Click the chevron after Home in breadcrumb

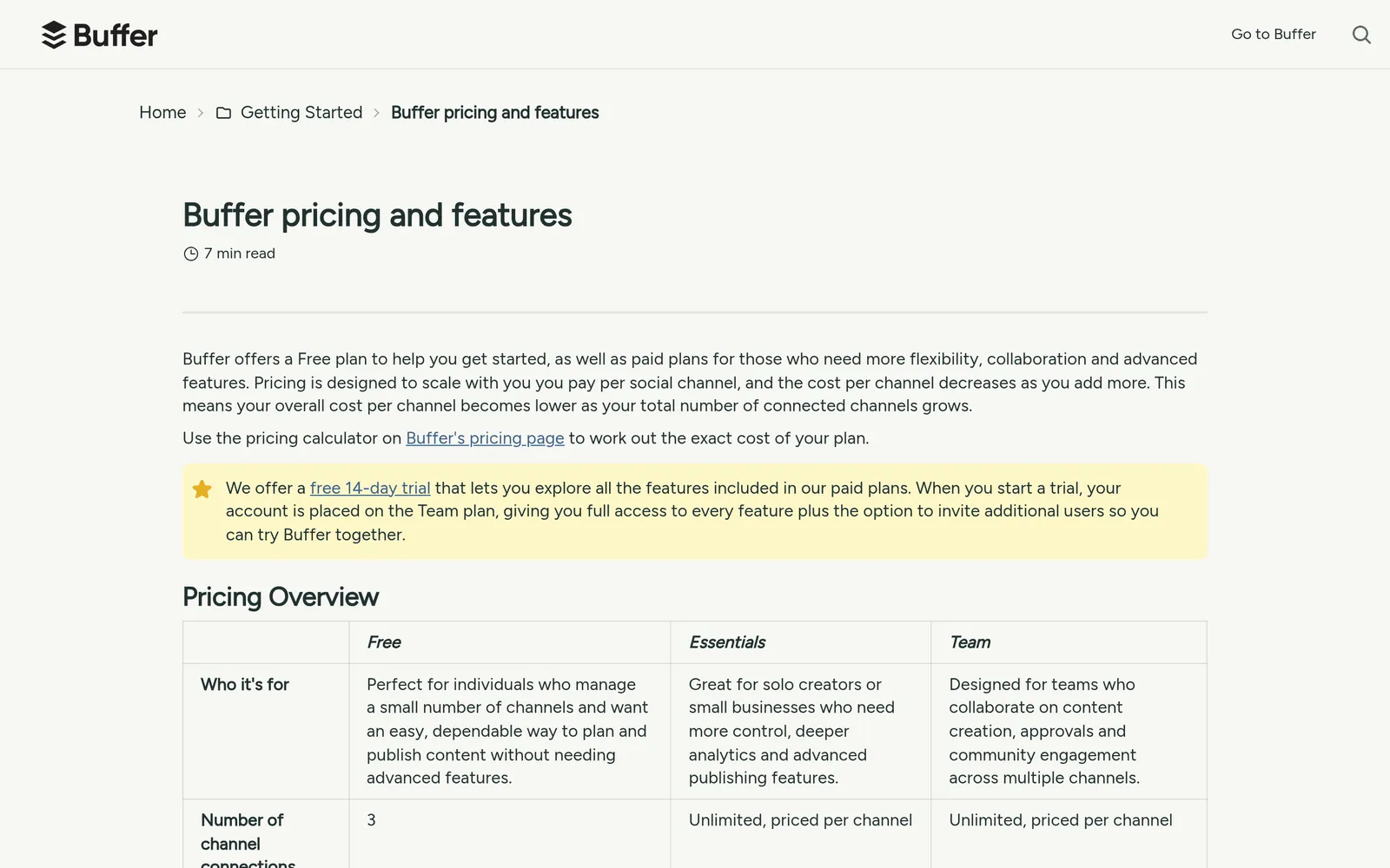click(x=201, y=113)
